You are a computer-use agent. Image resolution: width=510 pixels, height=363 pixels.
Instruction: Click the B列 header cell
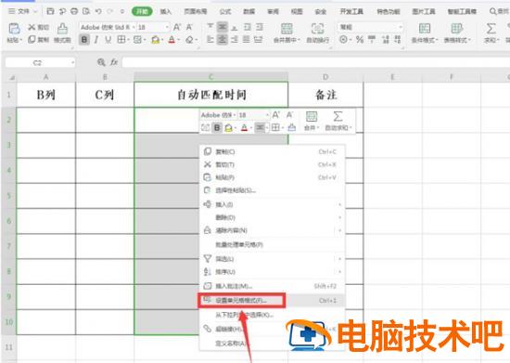coord(45,95)
